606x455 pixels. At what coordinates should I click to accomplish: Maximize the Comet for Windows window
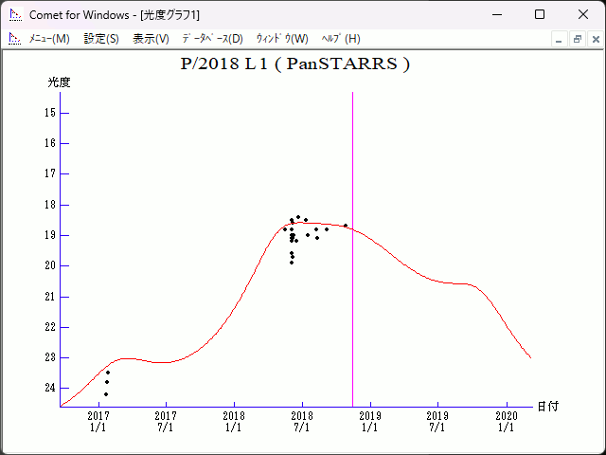pos(540,15)
